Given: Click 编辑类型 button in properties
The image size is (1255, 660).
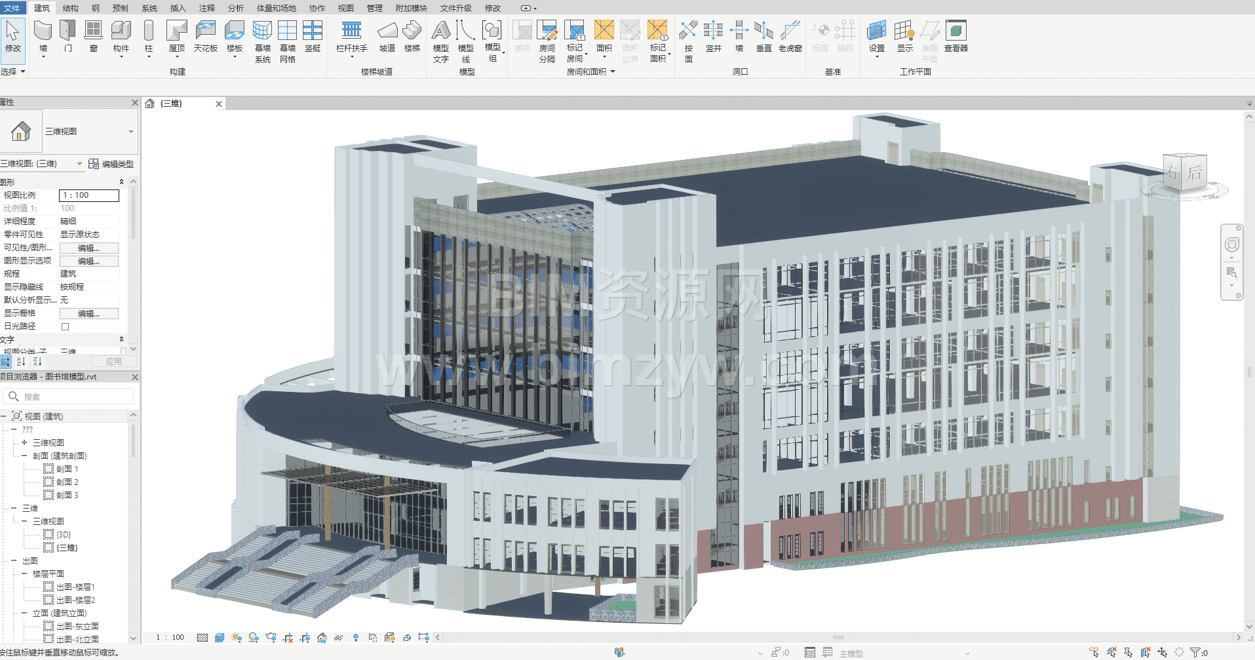Looking at the screenshot, I should pos(111,164).
